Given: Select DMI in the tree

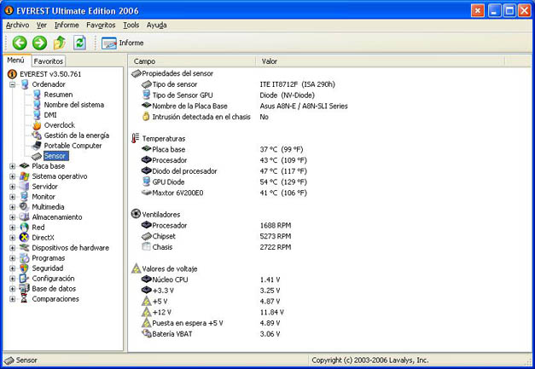Looking at the screenshot, I should [50, 115].
